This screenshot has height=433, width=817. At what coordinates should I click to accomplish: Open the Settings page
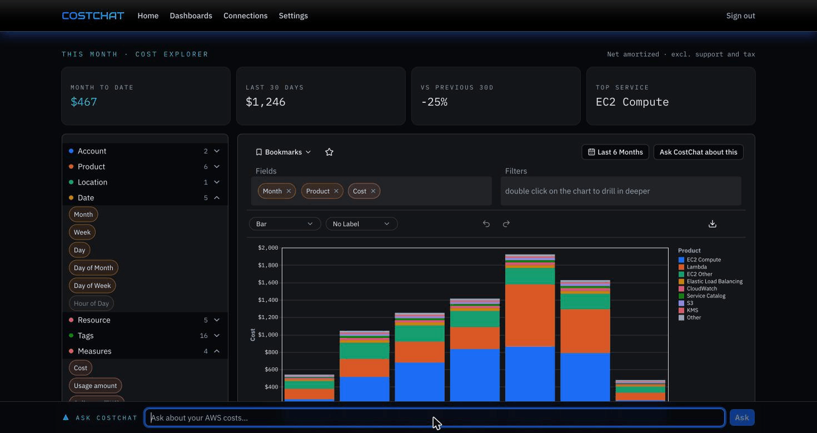click(x=293, y=16)
